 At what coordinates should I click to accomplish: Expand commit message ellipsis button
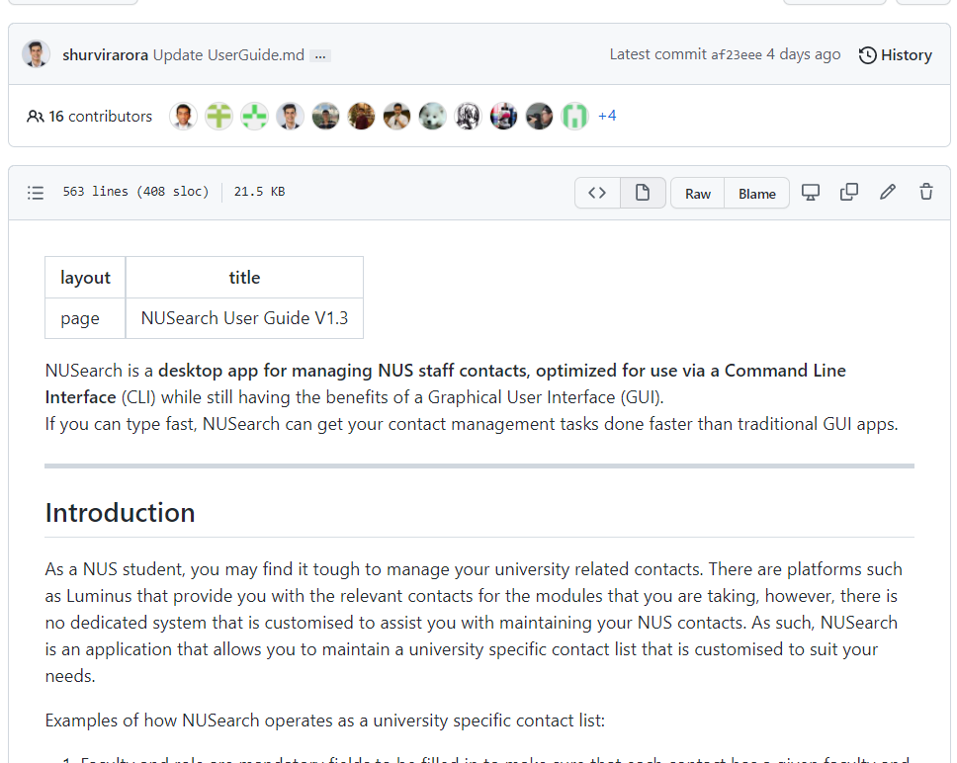tap(320, 56)
